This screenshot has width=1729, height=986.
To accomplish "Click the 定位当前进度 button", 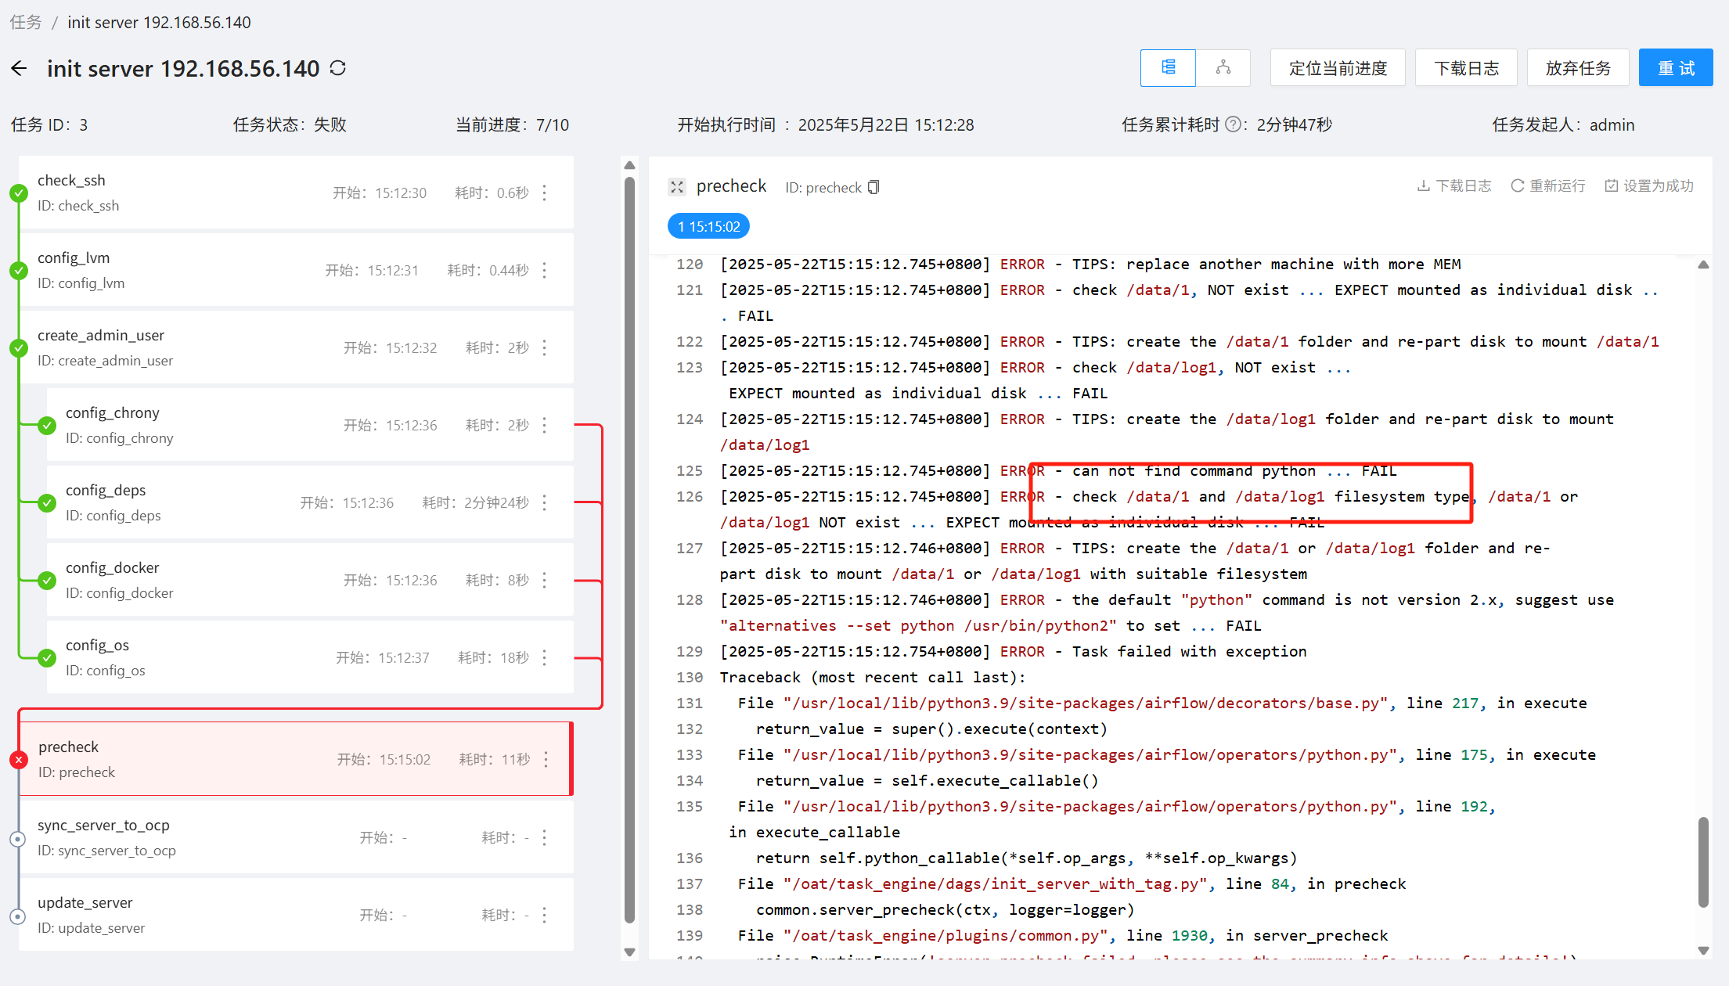I will coord(1338,67).
